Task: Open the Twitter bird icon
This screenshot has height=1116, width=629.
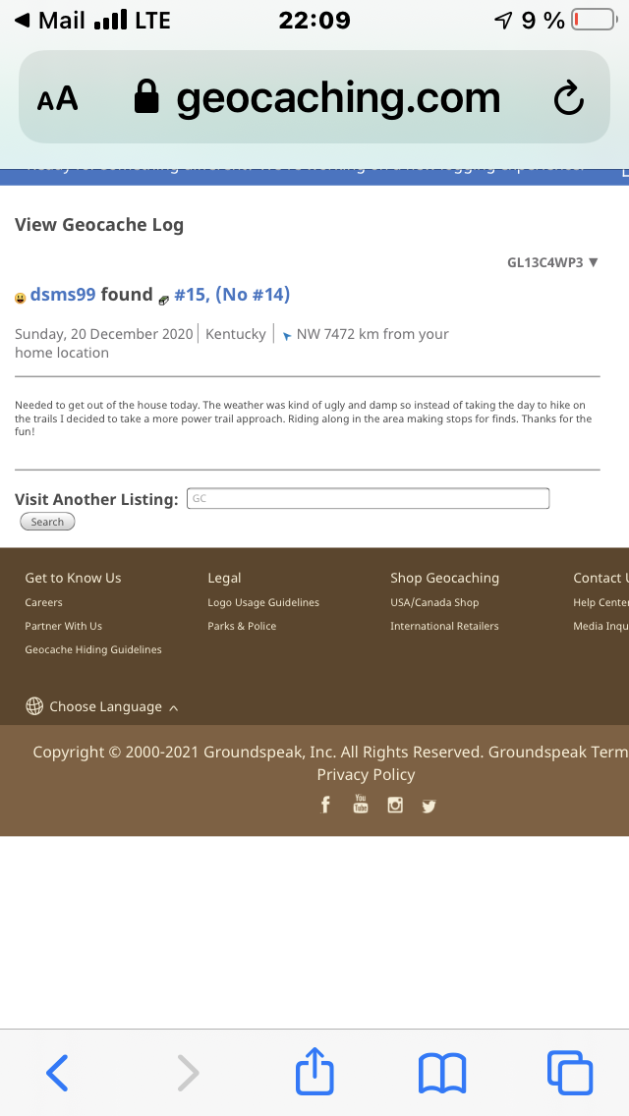Action: coord(429,806)
